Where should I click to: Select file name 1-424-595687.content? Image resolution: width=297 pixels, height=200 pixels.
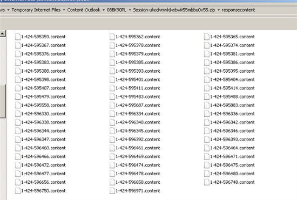pyautogui.click(x=138, y=105)
